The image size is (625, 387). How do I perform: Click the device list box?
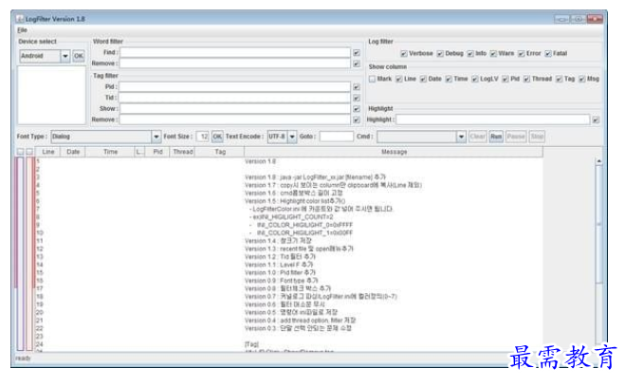click(51, 95)
